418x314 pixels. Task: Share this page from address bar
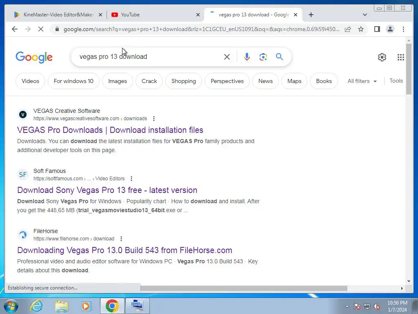(x=348, y=29)
